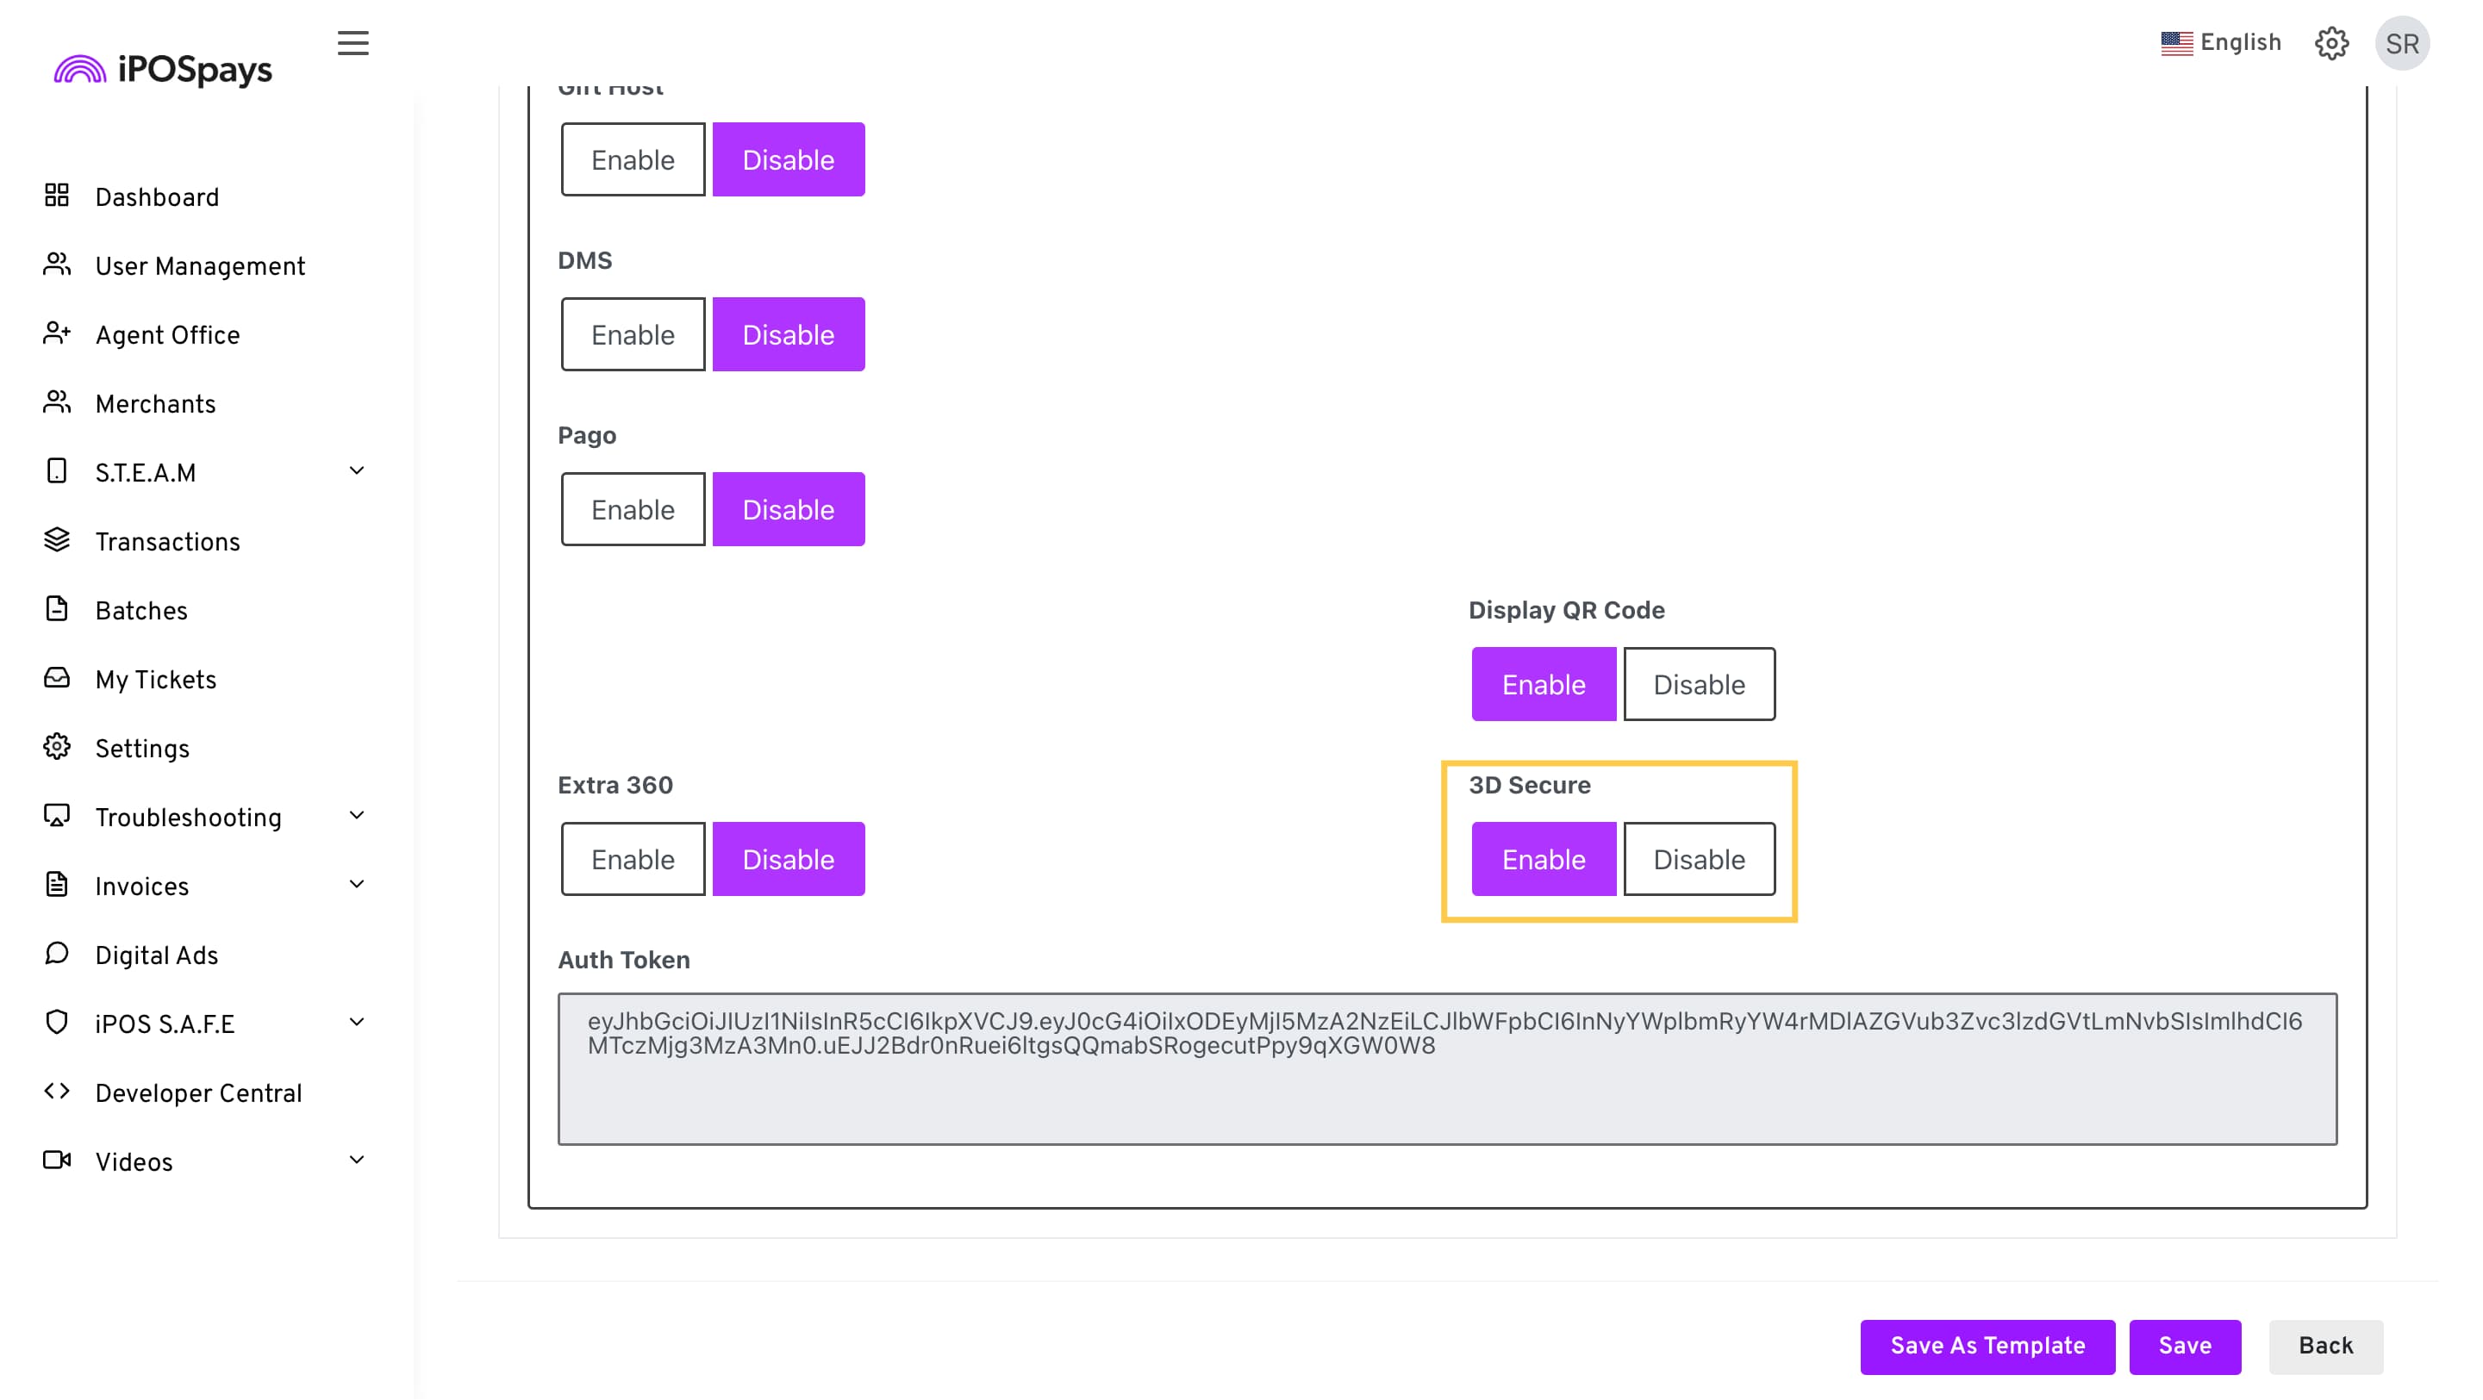Click the sidebar Settings gear icon
The image size is (2483, 1400).
tap(57, 747)
